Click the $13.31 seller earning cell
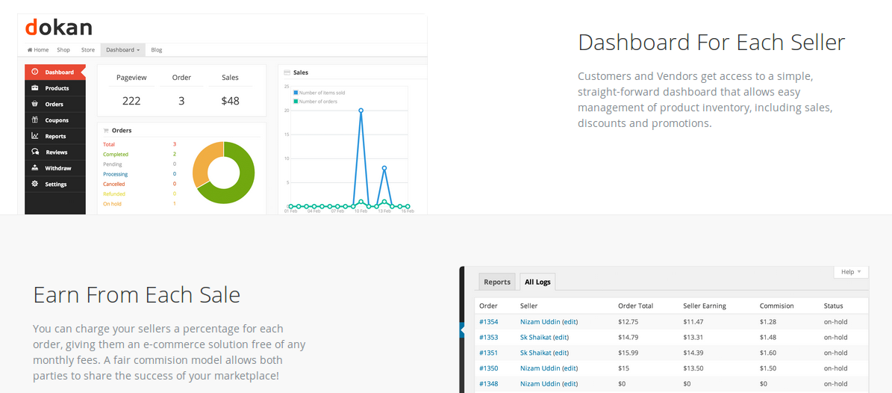 (693, 337)
